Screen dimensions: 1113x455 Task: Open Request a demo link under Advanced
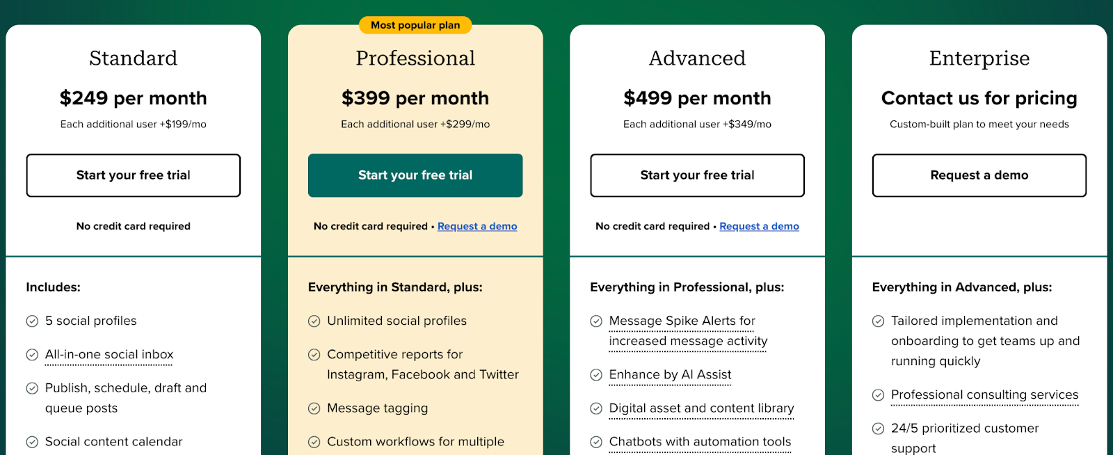(x=759, y=226)
